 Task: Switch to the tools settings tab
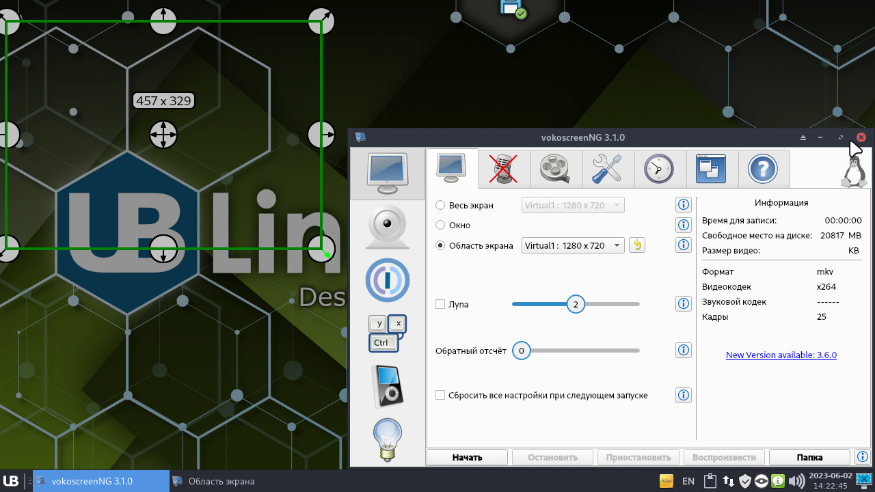coord(608,169)
